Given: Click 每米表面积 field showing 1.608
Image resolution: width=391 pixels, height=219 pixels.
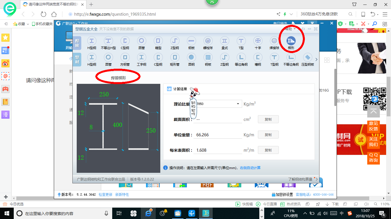Looking at the screenshot, I should pyautogui.click(x=218, y=150).
